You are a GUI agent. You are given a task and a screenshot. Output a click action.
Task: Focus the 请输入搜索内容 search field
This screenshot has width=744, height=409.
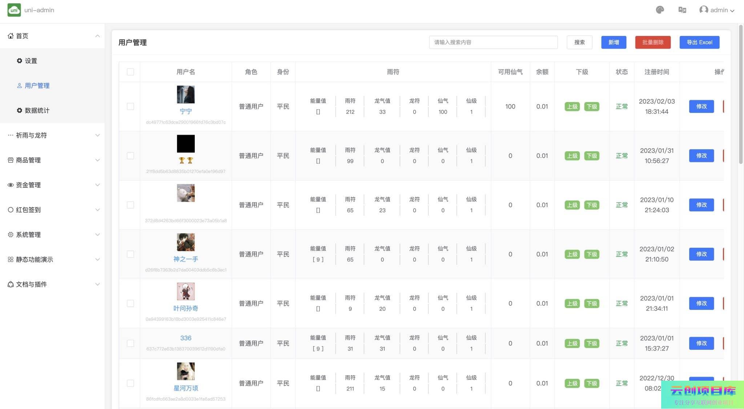493,42
